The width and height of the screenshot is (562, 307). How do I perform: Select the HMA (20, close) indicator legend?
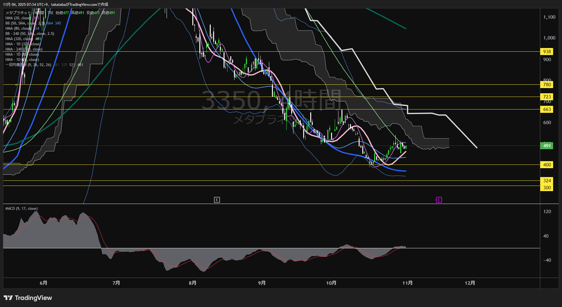[x=18, y=18]
